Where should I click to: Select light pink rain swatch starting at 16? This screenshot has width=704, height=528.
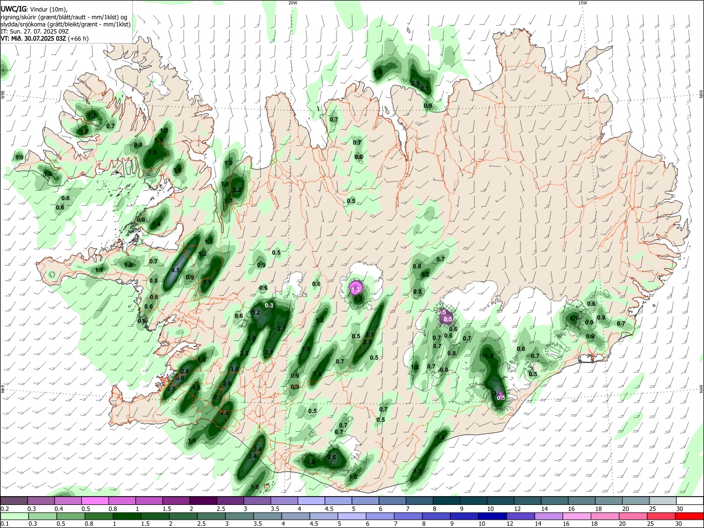coord(576,516)
